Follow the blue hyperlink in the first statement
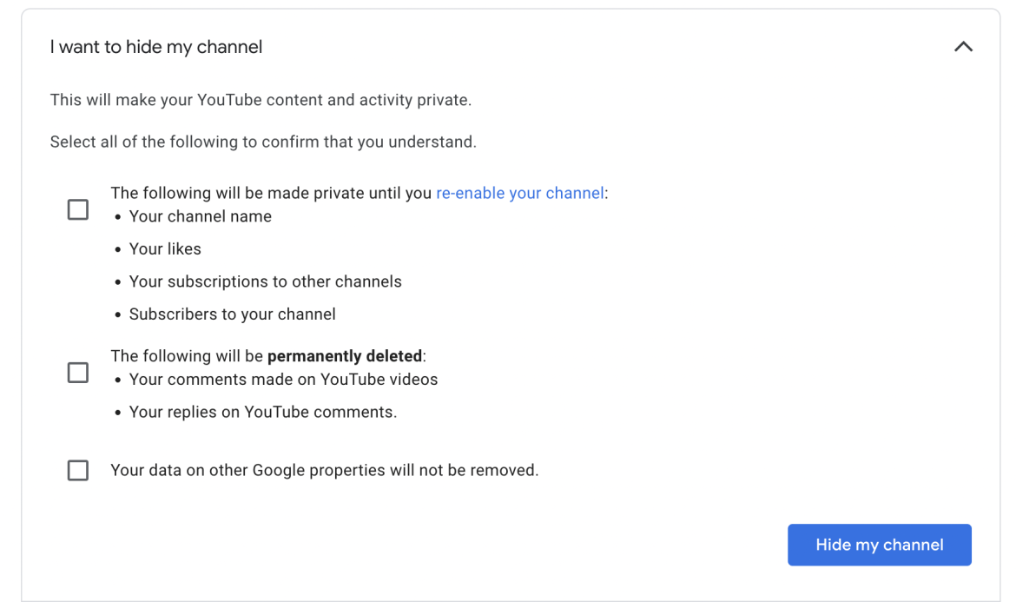The image size is (1016, 602). (x=519, y=193)
